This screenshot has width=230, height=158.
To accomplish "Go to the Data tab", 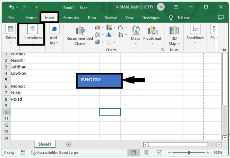I will click(x=92, y=18).
